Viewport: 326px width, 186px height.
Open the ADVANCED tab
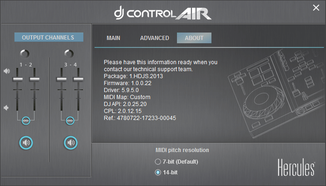(x=155, y=38)
